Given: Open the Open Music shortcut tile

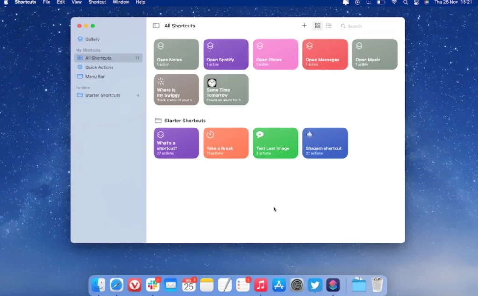Looking at the screenshot, I should pos(375,54).
